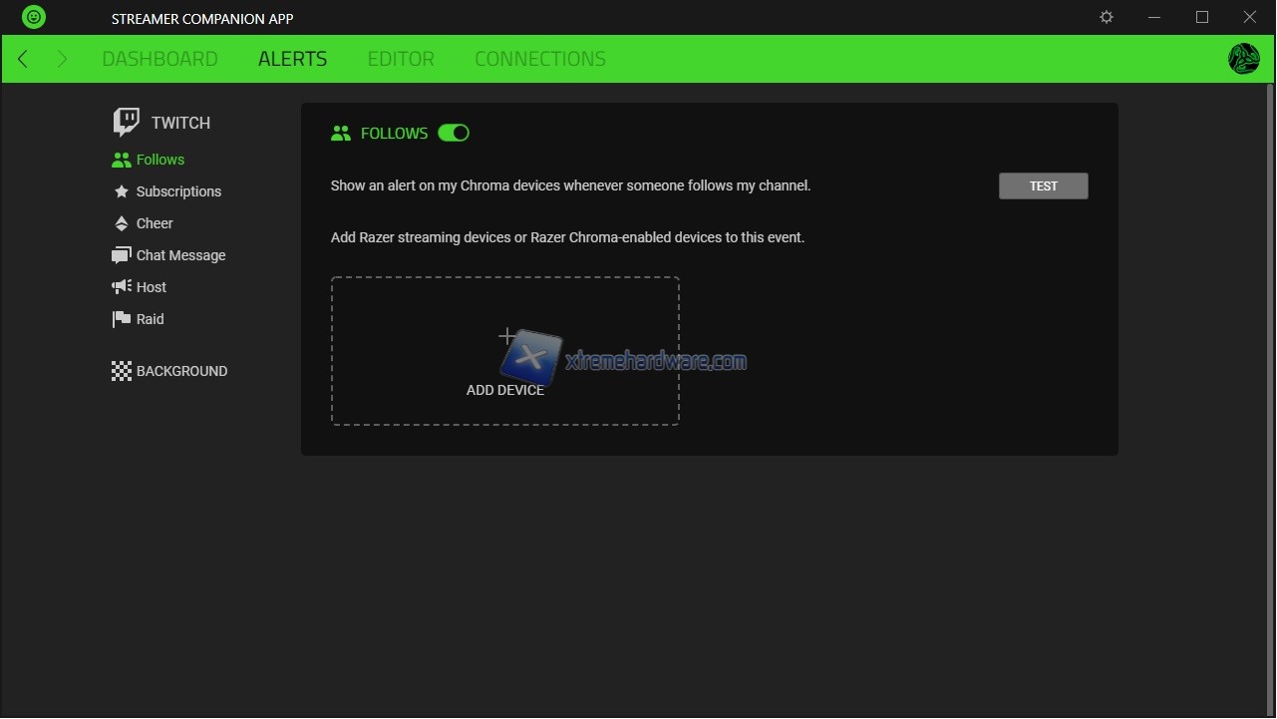Open the settings gear icon

(1107, 18)
